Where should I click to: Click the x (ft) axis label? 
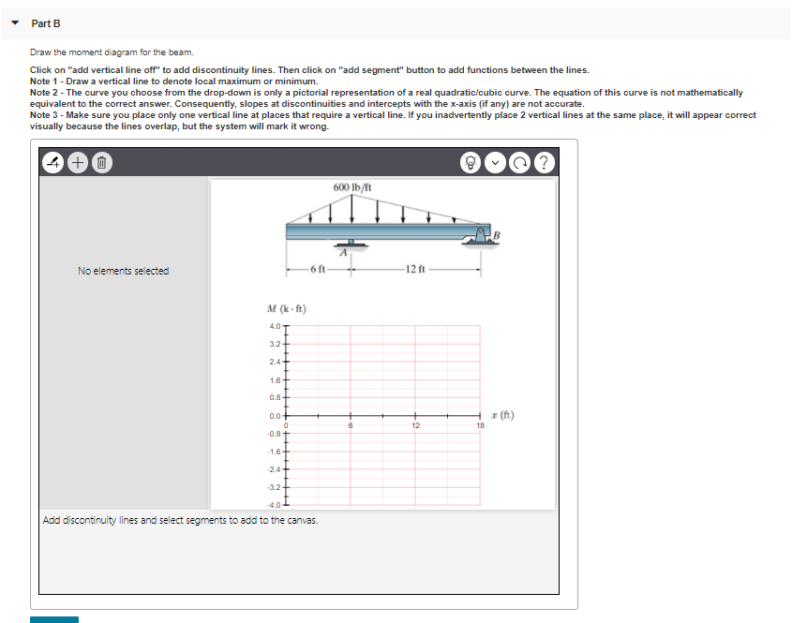pyautogui.click(x=502, y=415)
